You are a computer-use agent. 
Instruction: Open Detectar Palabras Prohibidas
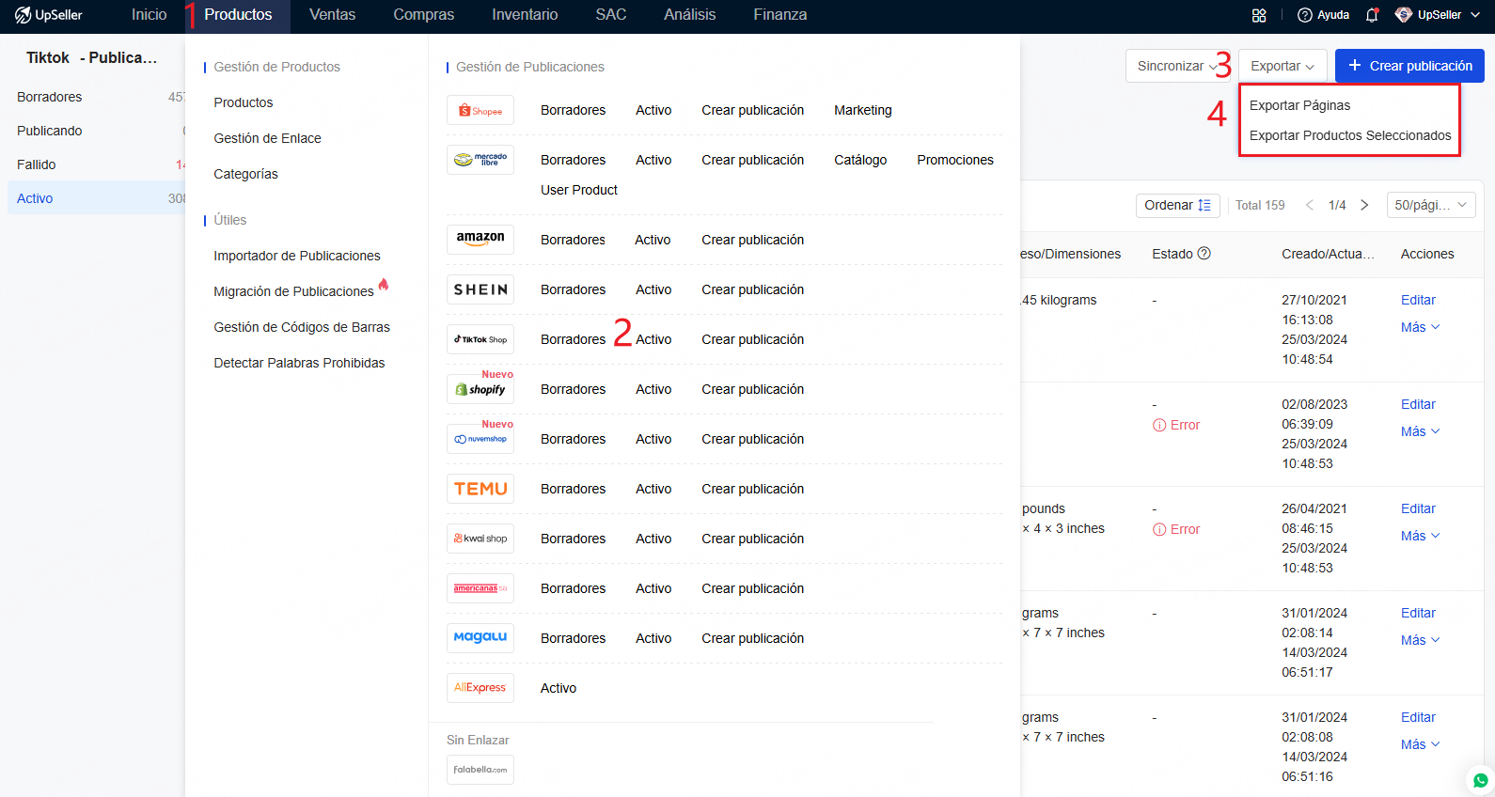click(x=299, y=363)
